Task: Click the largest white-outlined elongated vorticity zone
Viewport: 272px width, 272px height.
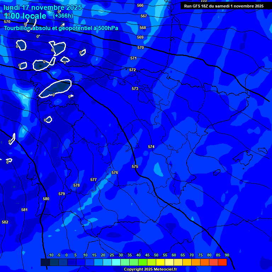Action: click(56, 87)
